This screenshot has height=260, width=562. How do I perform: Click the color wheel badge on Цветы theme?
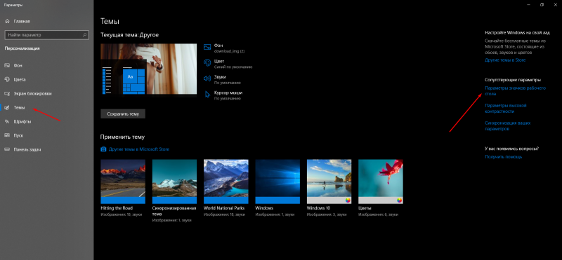point(400,200)
